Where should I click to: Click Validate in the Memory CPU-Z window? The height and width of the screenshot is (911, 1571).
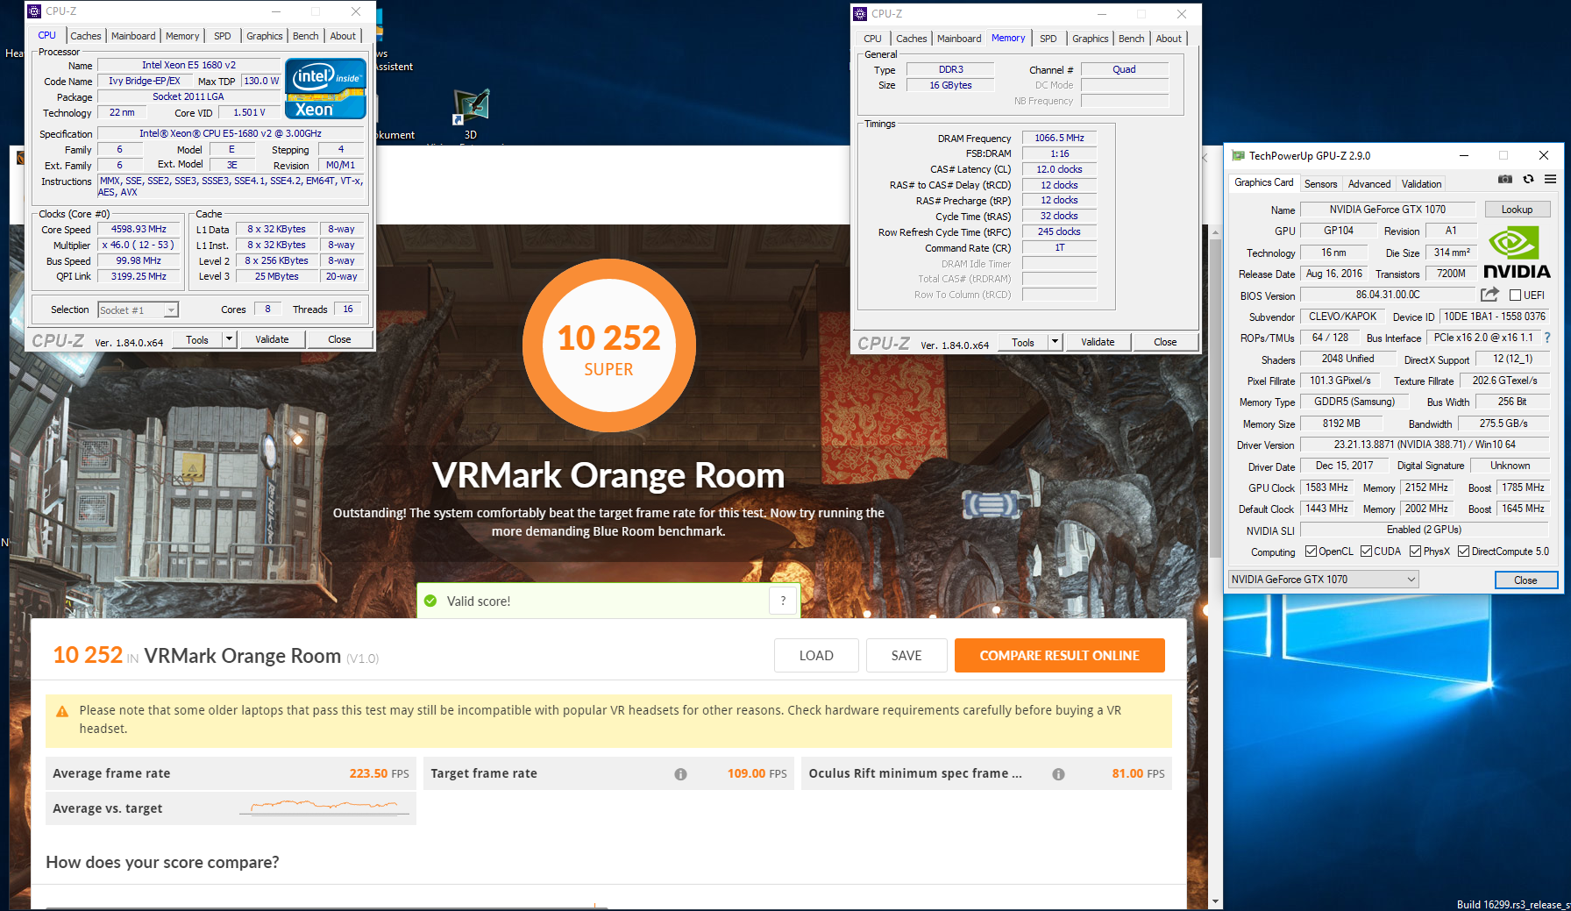click(1098, 342)
